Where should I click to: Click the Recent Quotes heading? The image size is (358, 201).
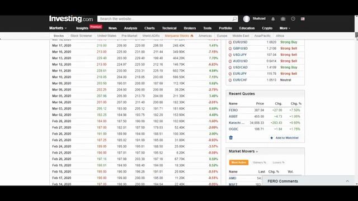[242, 94]
